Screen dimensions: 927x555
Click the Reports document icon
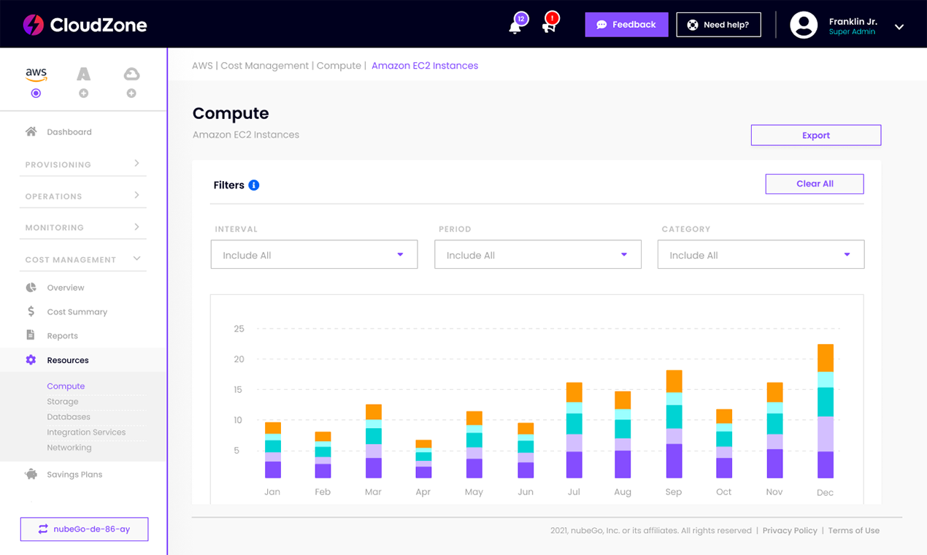[x=31, y=335]
